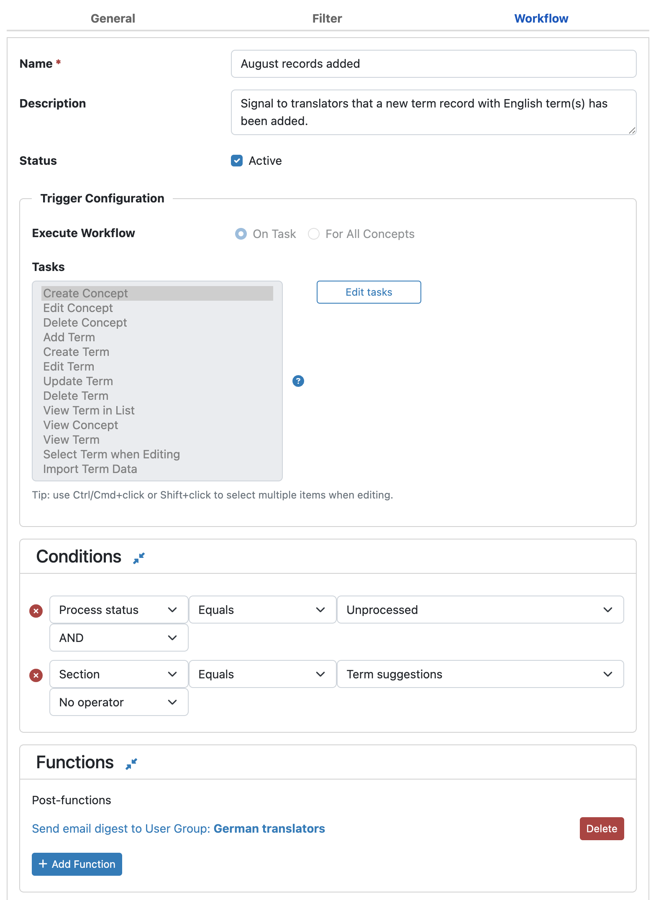Screen dimensions: 661x900
Task: Open the Equals operator dropdown for Process status
Action: (262, 610)
